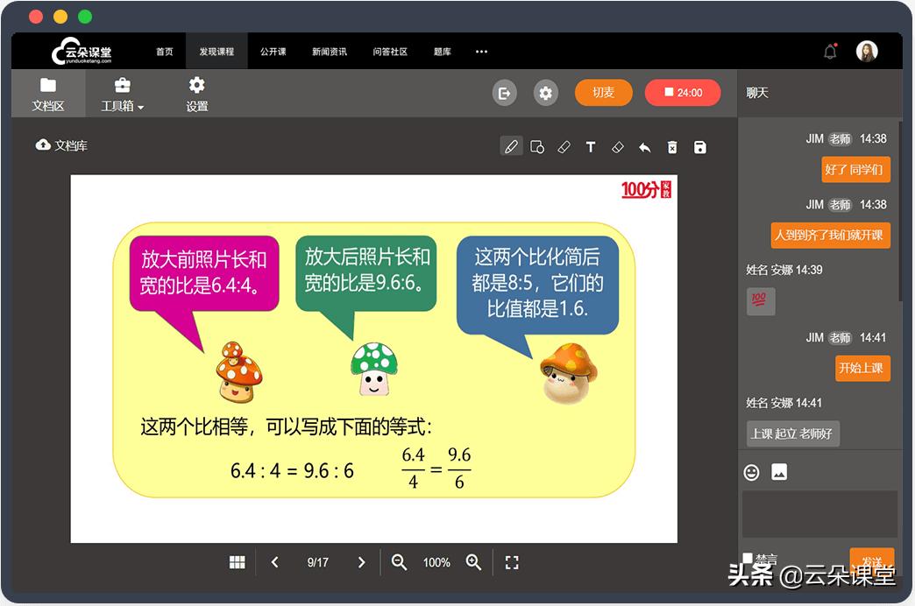Select the eraser tool
The width and height of the screenshot is (915, 606).
click(x=617, y=147)
